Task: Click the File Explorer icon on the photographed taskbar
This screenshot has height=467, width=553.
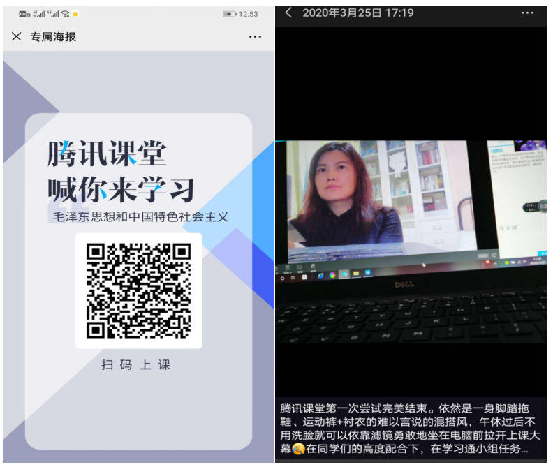Action: pos(356,274)
